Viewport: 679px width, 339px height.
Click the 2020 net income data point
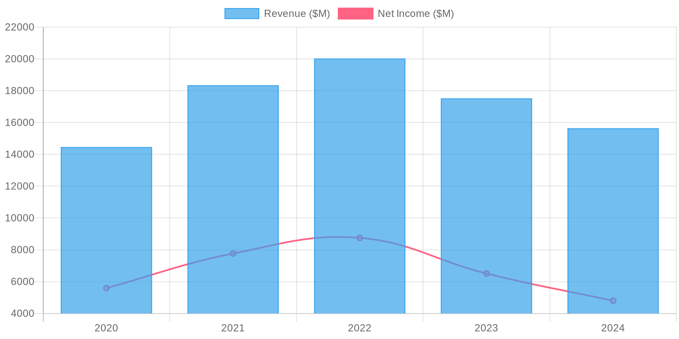pos(107,288)
